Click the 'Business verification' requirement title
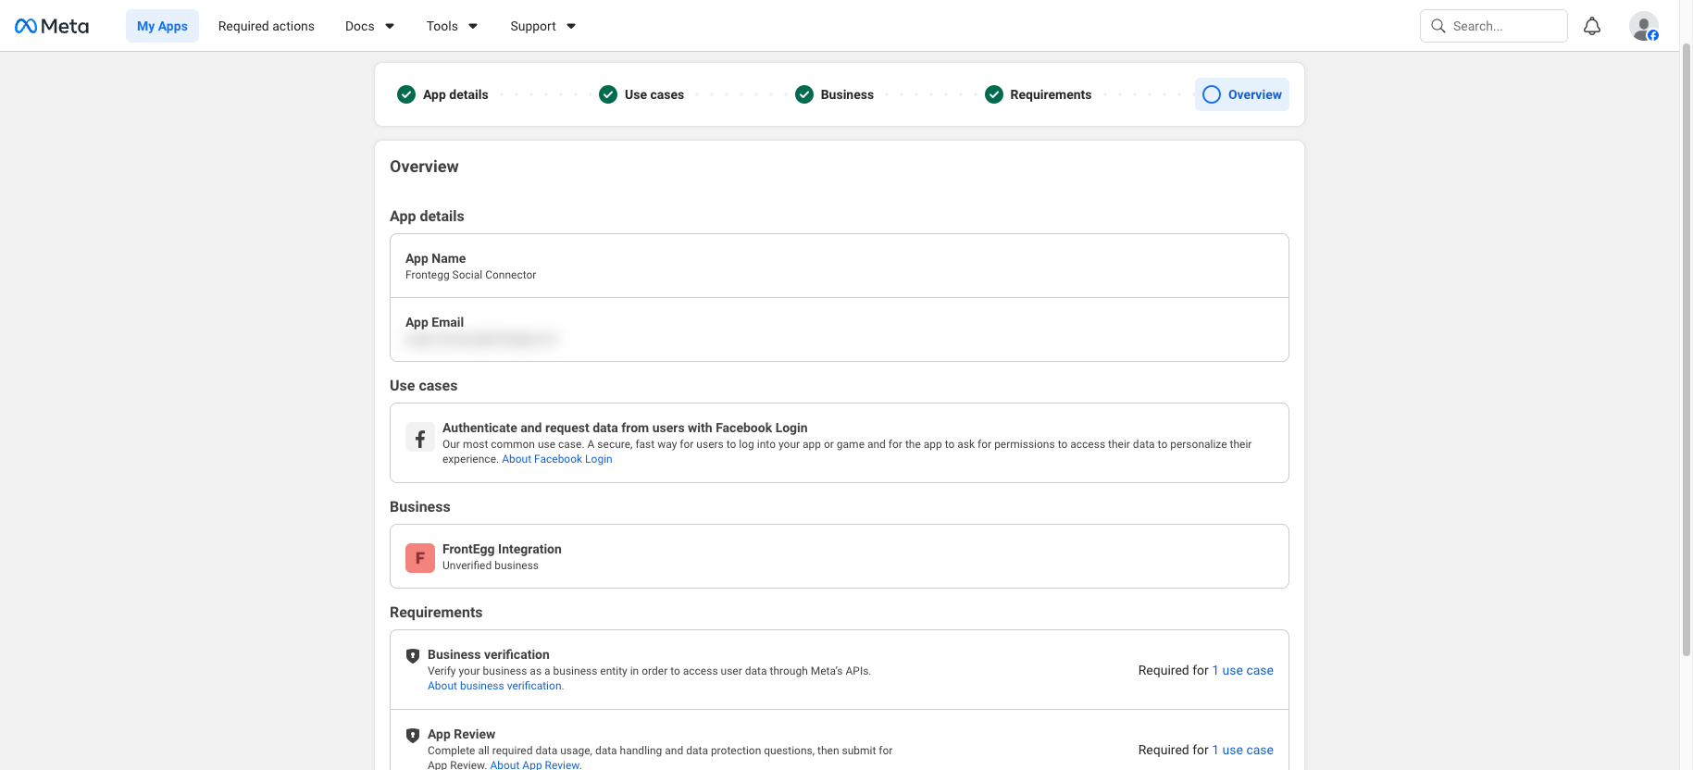Screen dimensions: 1693x770 (488, 654)
